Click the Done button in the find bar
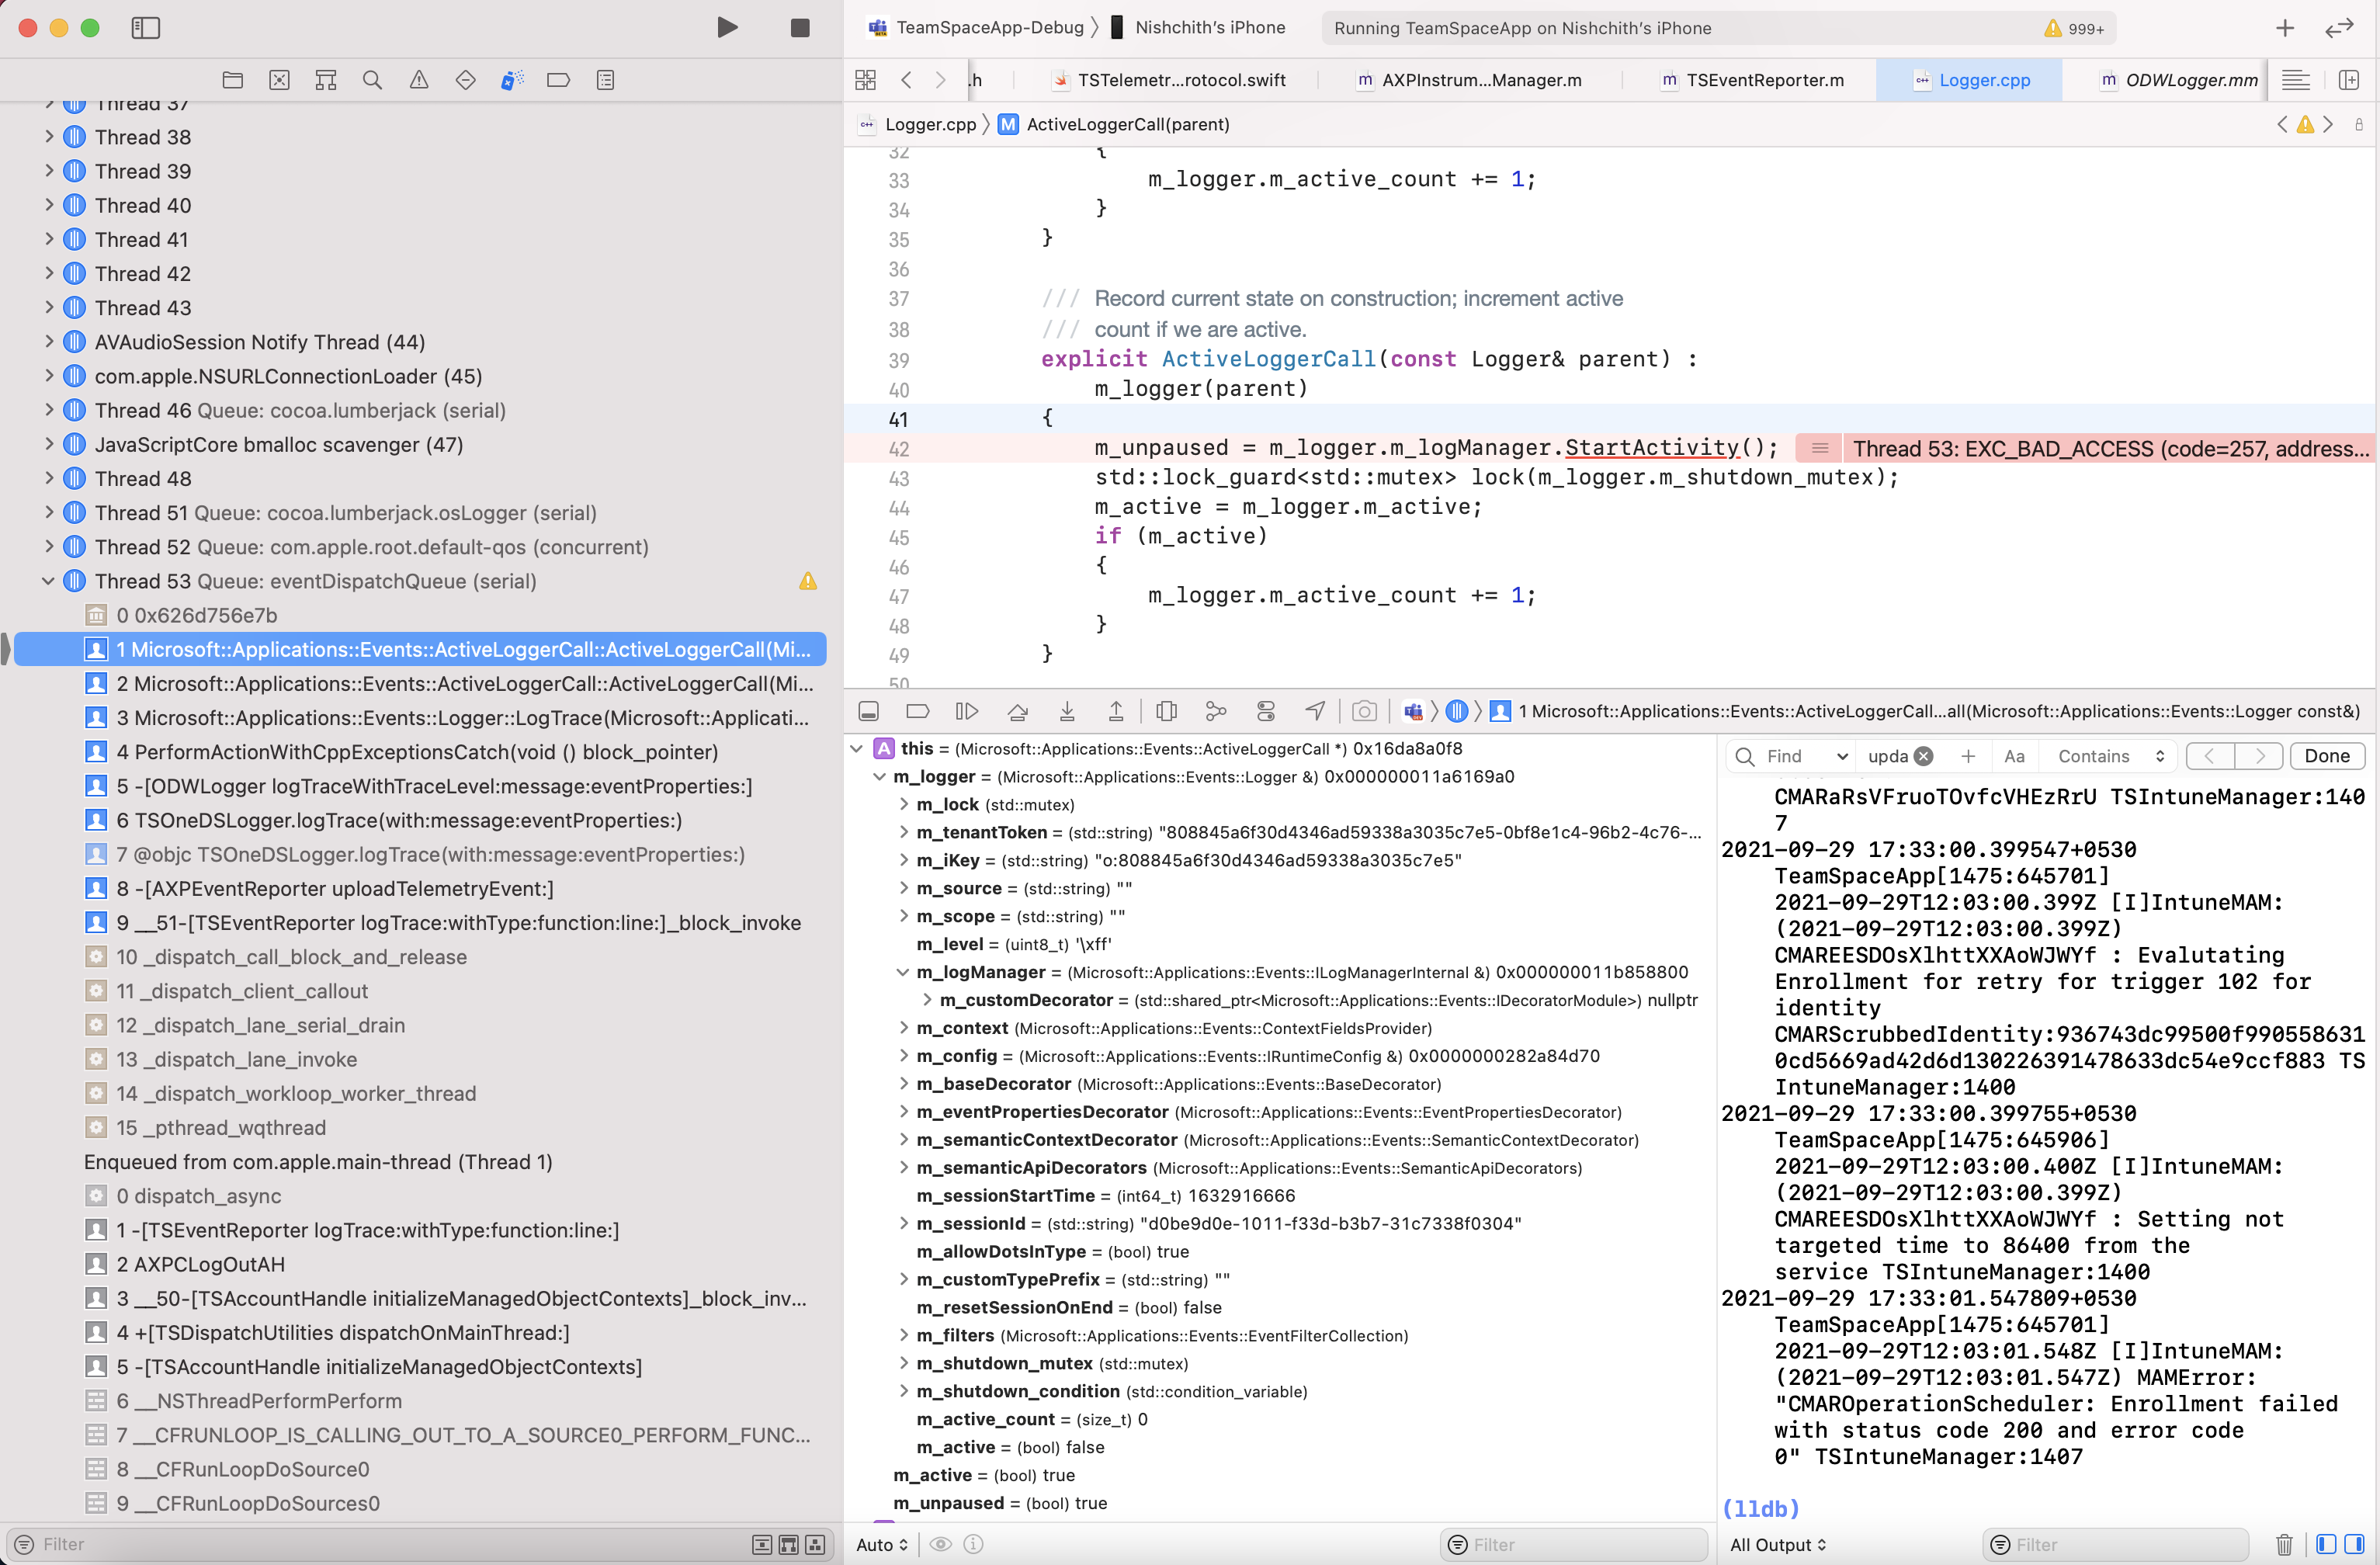The width and height of the screenshot is (2380, 1565). point(2327,756)
